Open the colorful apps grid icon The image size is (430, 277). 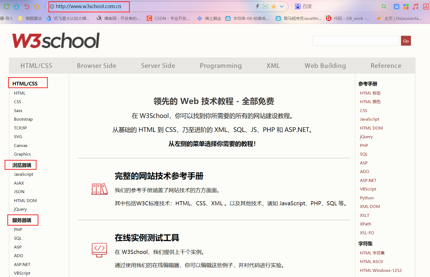(406, 7)
